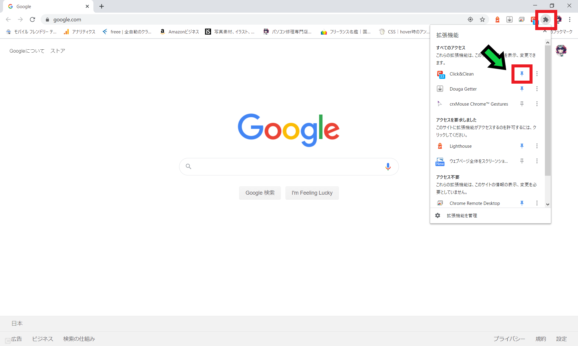
Task: Open the freee bookmark
Action: click(x=127, y=32)
